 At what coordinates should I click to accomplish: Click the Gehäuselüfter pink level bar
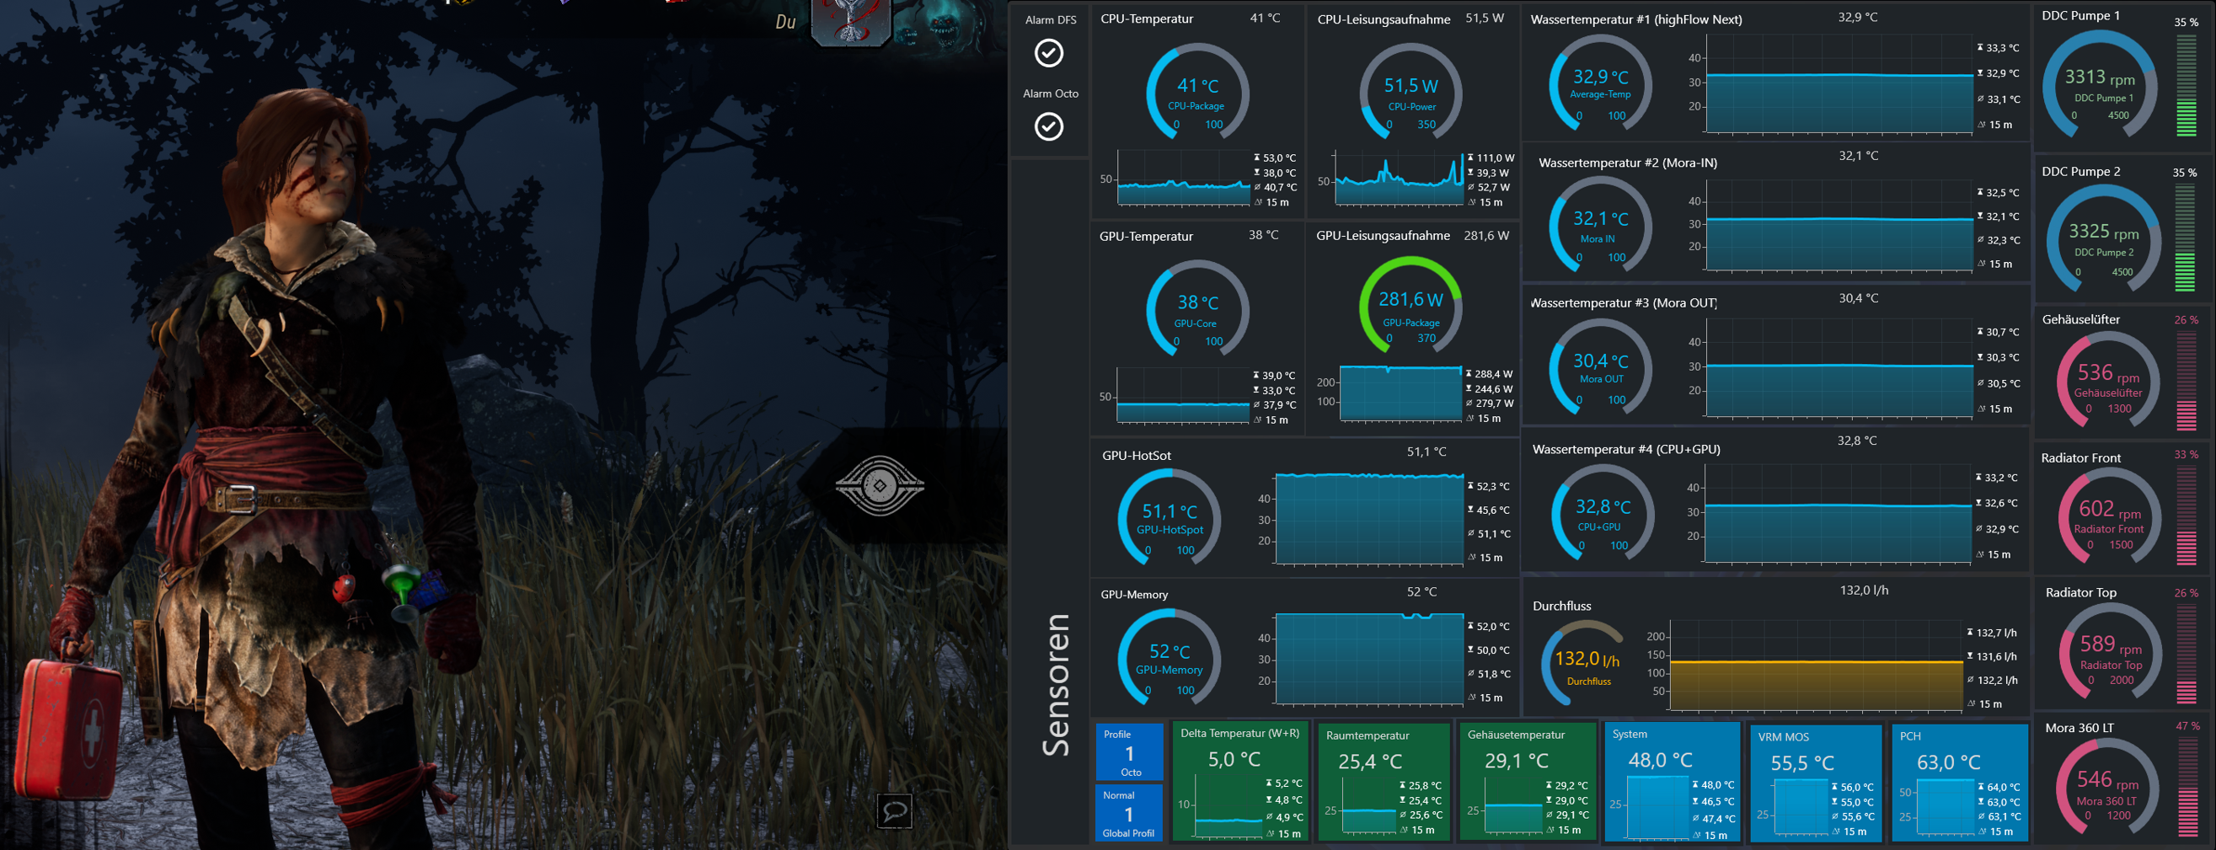(x=2186, y=379)
